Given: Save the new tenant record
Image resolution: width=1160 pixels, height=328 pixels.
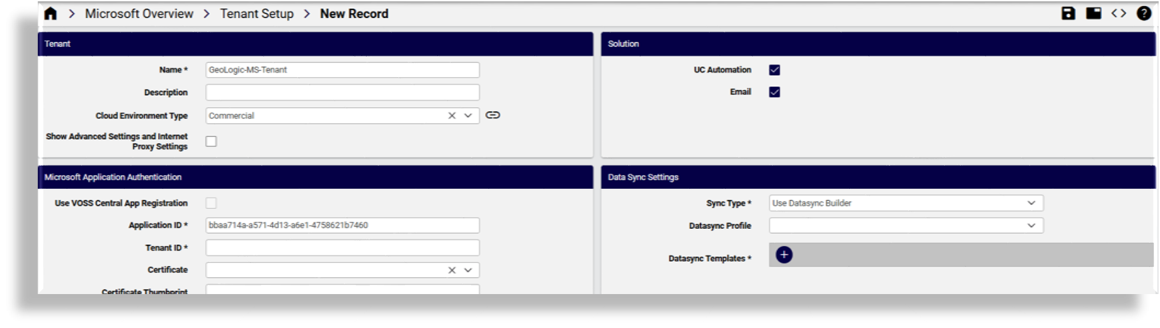Looking at the screenshot, I should coord(1068,13).
